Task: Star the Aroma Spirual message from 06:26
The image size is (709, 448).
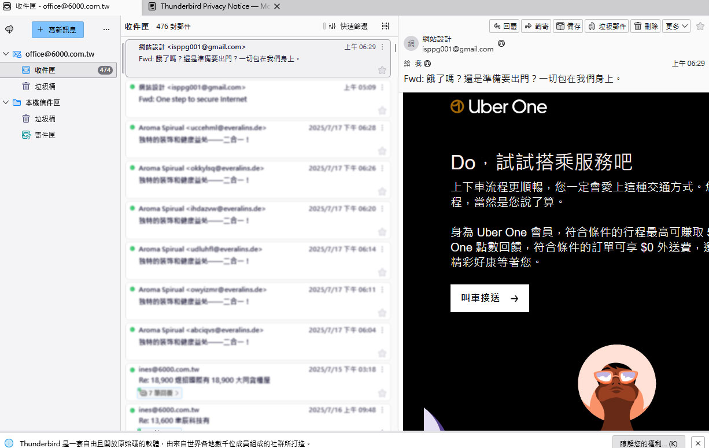Action: [382, 191]
